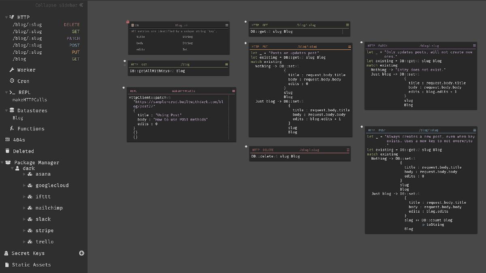This screenshot has width=486, height=273.
Task: Open hamburger menu on makeHTTPCalls REPL card
Action: [233, 91]
